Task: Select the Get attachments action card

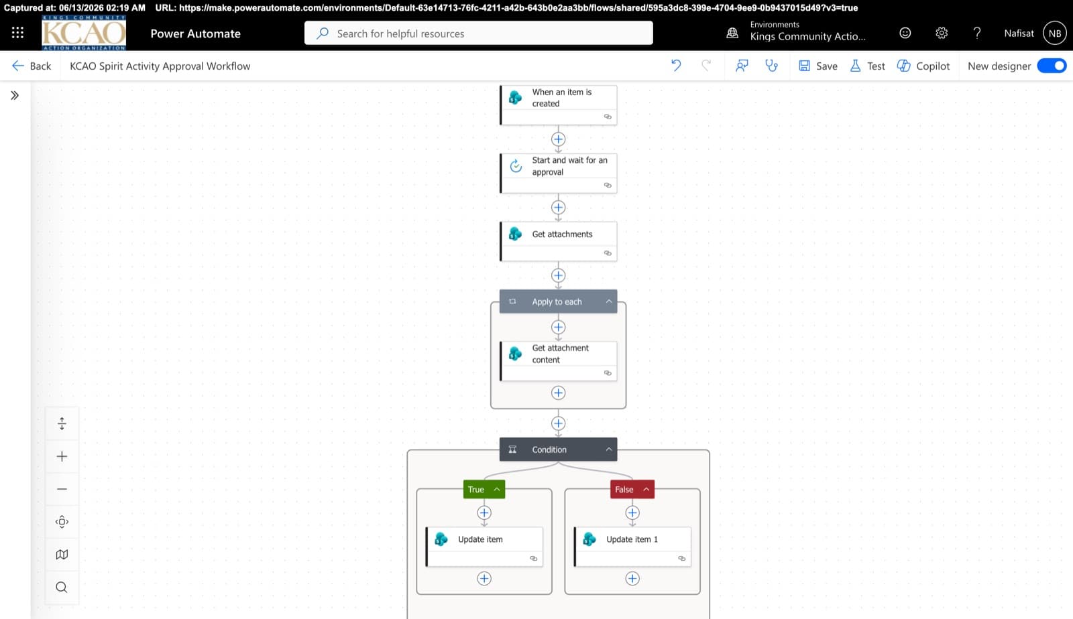Action: coord(558,241)
